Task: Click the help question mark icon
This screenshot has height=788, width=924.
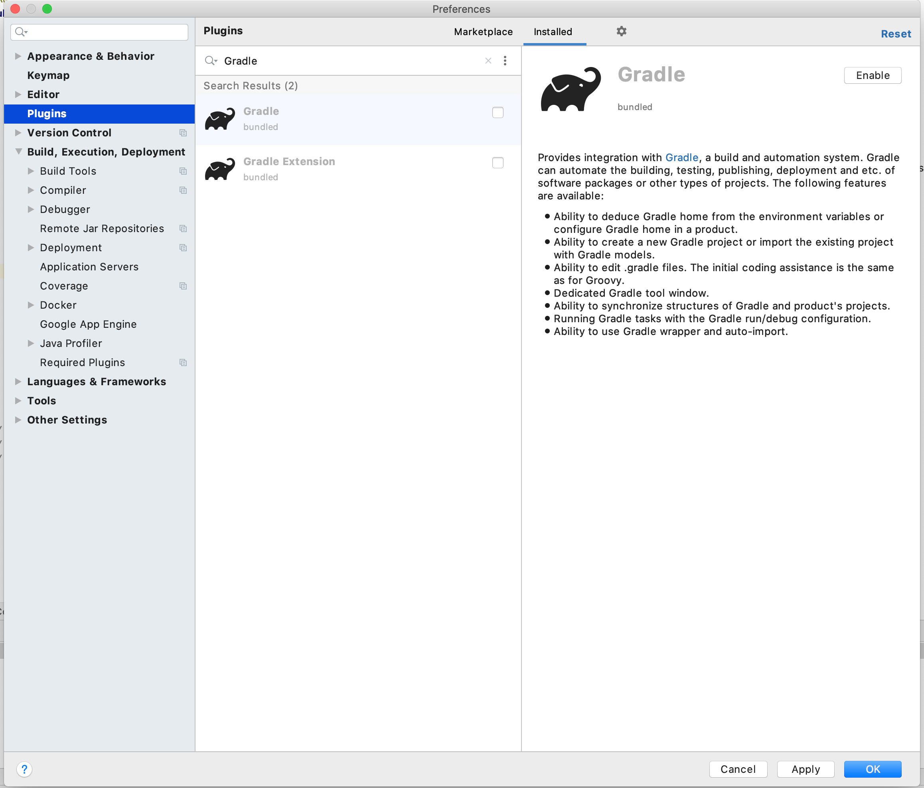Action: 24,769
